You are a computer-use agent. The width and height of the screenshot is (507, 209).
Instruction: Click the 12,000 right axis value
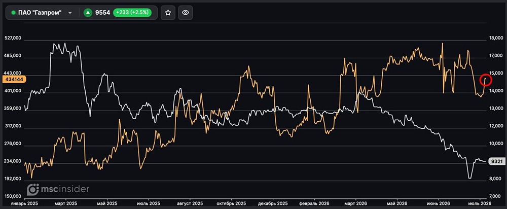point(495,126)
